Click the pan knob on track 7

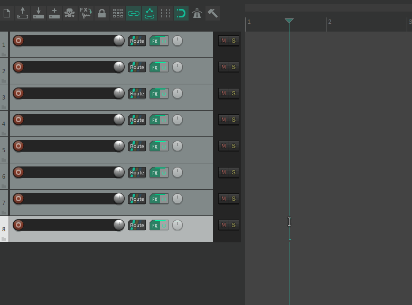coord(177,199)
